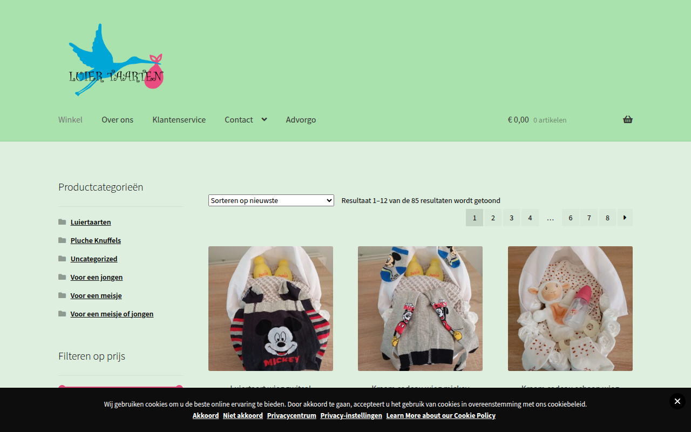The image size is (691, 432).
Task: Open the Advorgo menu item
Action: pyautogui.click(x=301, y=119)
